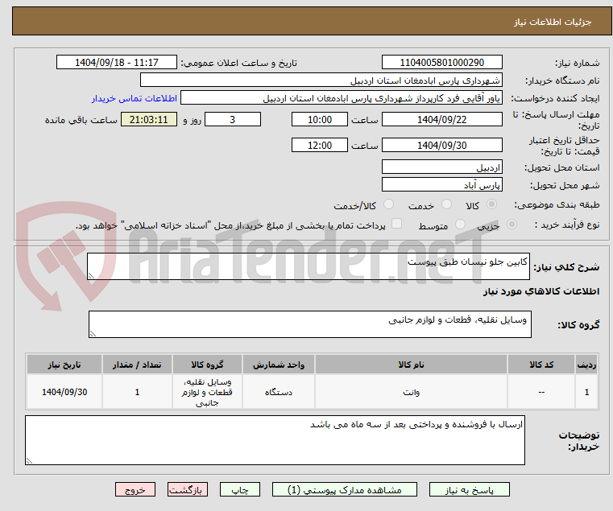This screenshot has width=613, height=511.
Task: Click the goods group cell in table row
Action: (x=207, y=392)
